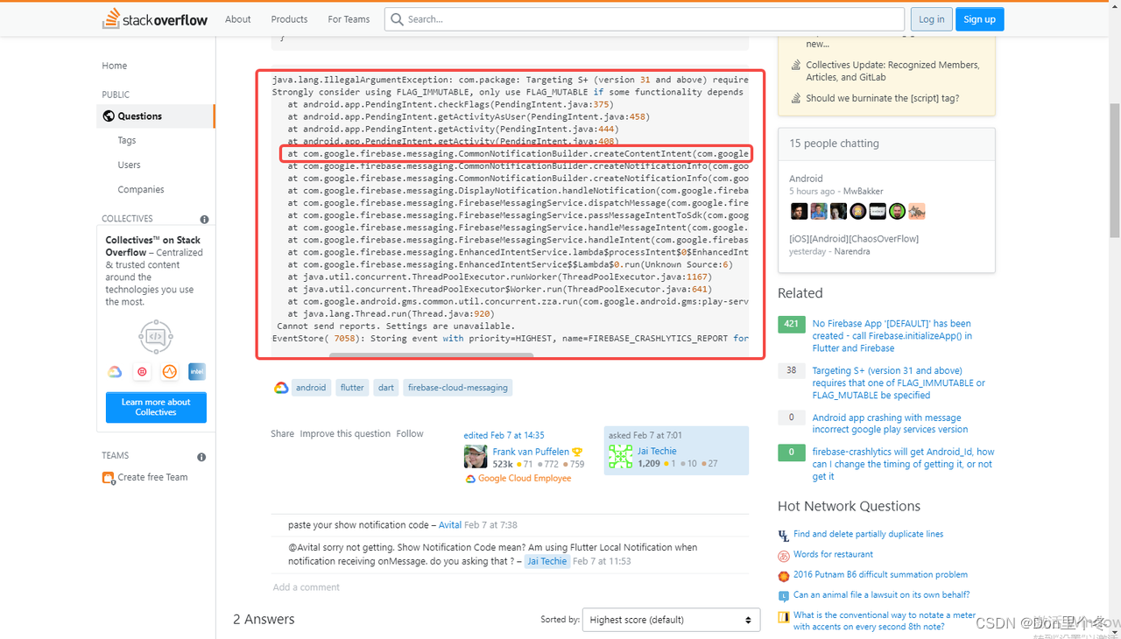Open '2016 Putnam B6 difficult summation problem'
The width and height of the screenshot is (1121, 639).
coord(880,575)
